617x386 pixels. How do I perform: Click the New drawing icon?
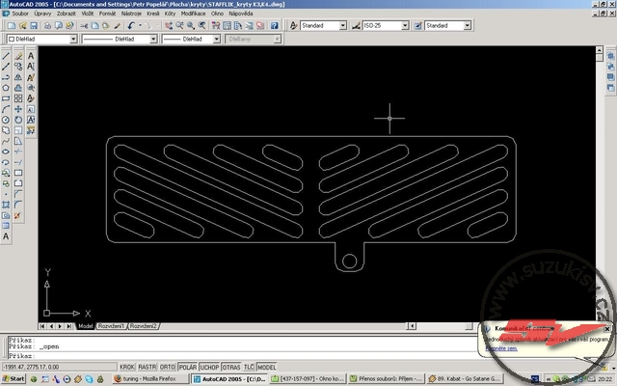tap(12, 26)
